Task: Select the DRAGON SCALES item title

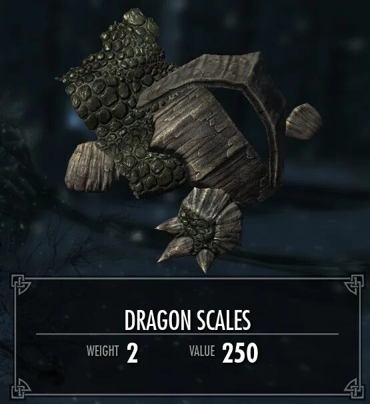Action: click(187, 320)
